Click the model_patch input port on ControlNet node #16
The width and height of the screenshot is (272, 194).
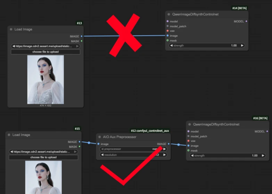point(189,136)
